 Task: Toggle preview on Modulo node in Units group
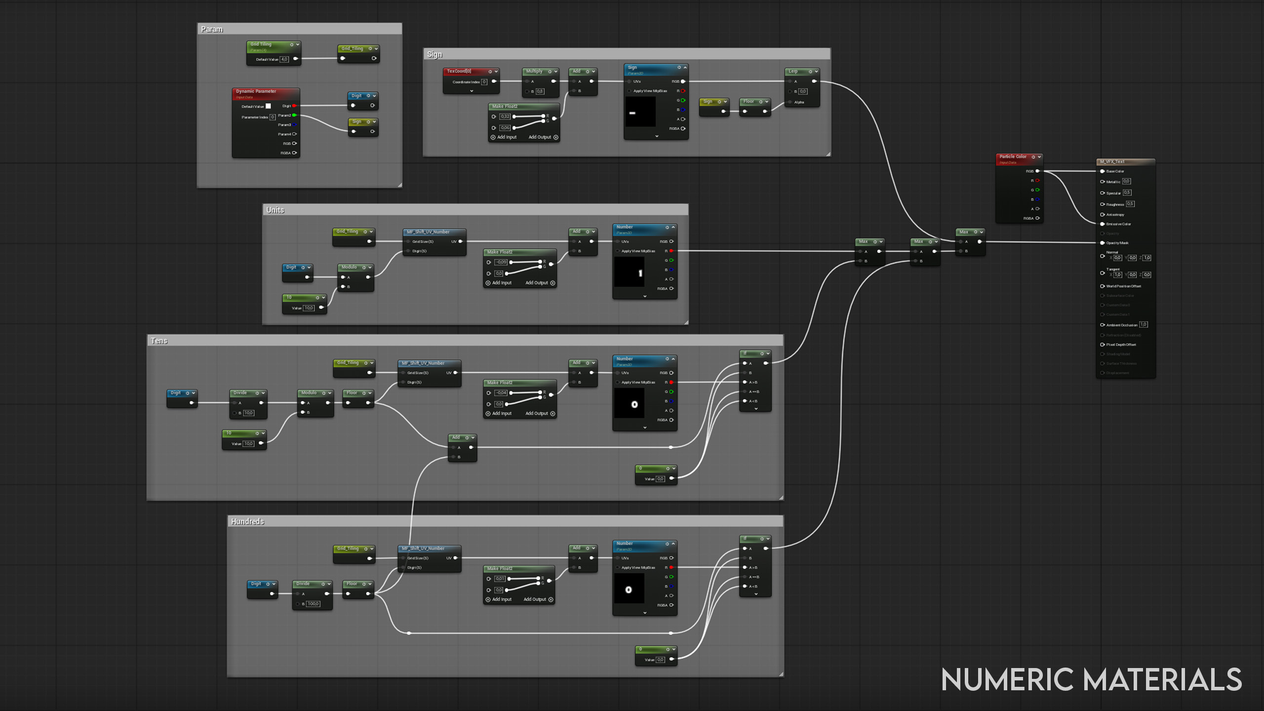(364, 268)
